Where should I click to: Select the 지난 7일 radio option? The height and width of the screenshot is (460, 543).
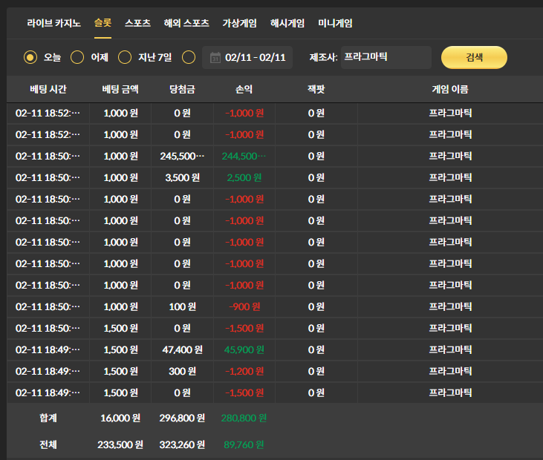[x=125, y=57]
